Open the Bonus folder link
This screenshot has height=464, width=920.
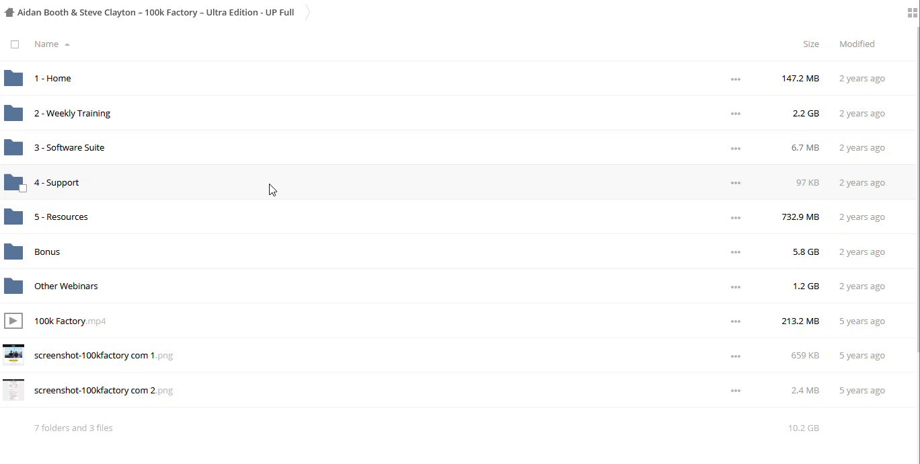[47, 252]
